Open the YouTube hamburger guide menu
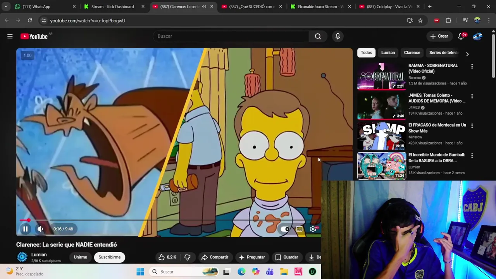 point(10,36)
